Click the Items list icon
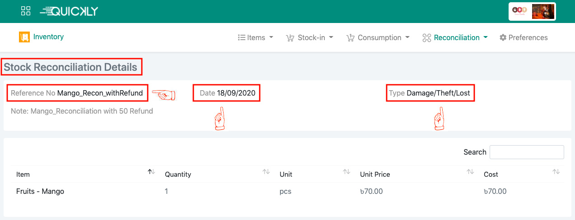This screenshot has width=575, height=220. pyautogui.click(x=242, y=38)
